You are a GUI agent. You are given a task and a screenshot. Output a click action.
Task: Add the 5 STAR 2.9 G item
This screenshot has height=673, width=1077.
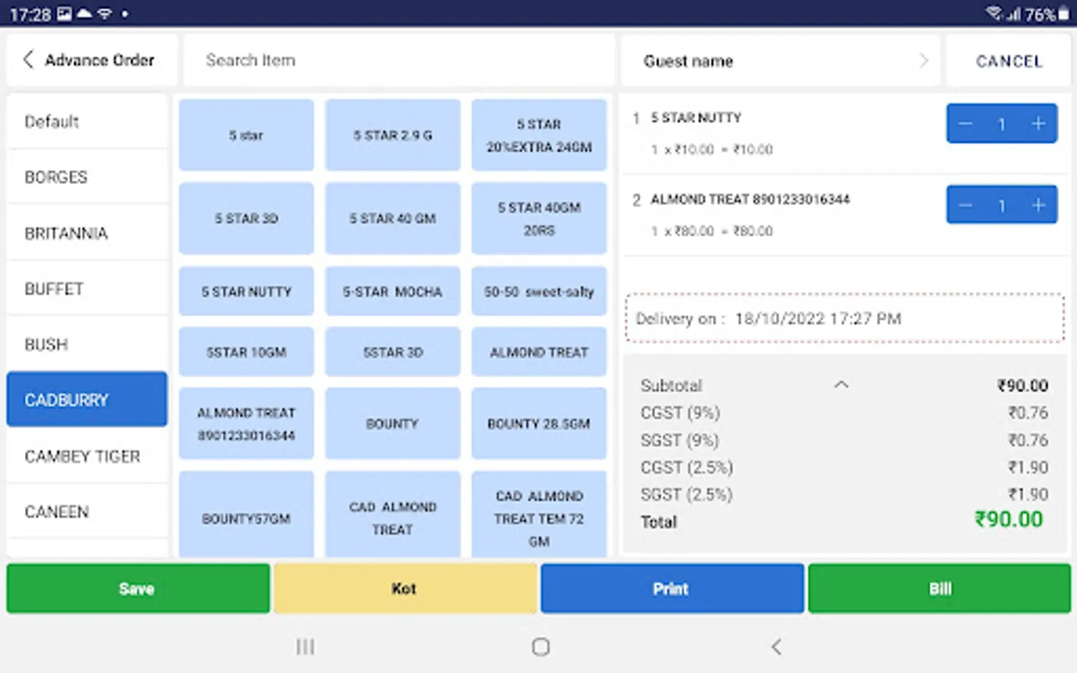click(393, 135)
